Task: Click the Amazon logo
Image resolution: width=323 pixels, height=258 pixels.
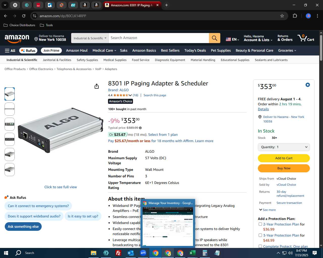Action: click(x=17, y=39)
